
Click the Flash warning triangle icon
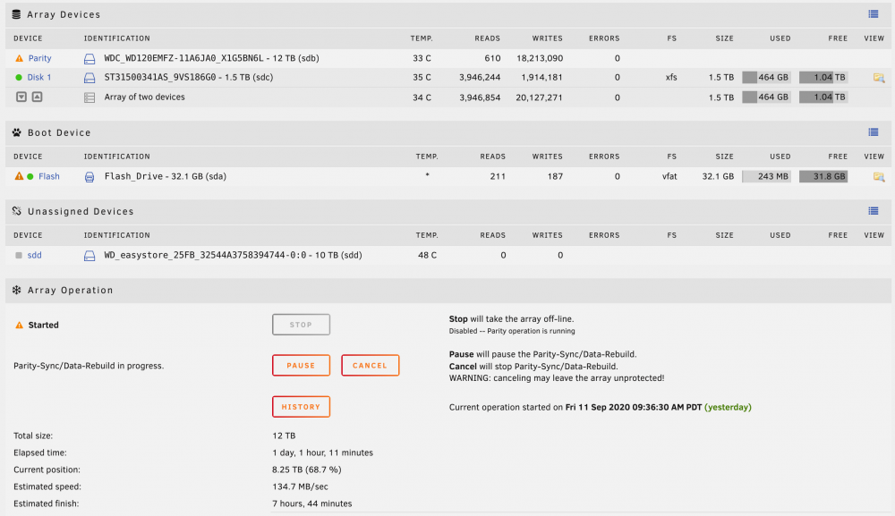tap(19, 176)
